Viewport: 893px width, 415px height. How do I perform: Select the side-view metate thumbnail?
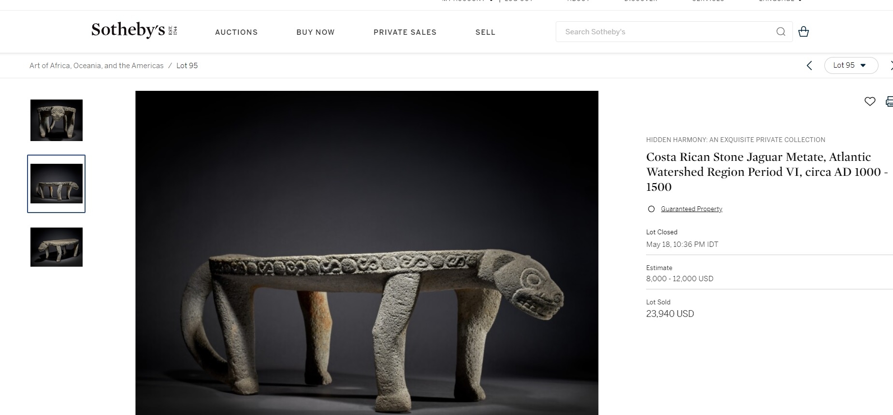[57, 184]
